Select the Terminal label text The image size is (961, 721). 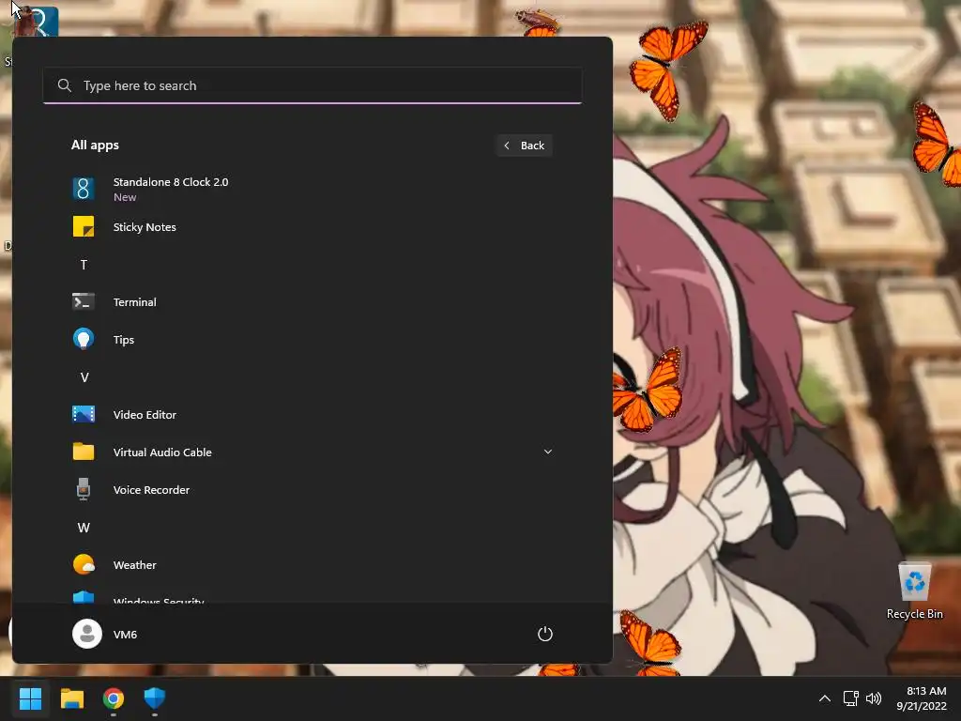click(135, 302)
